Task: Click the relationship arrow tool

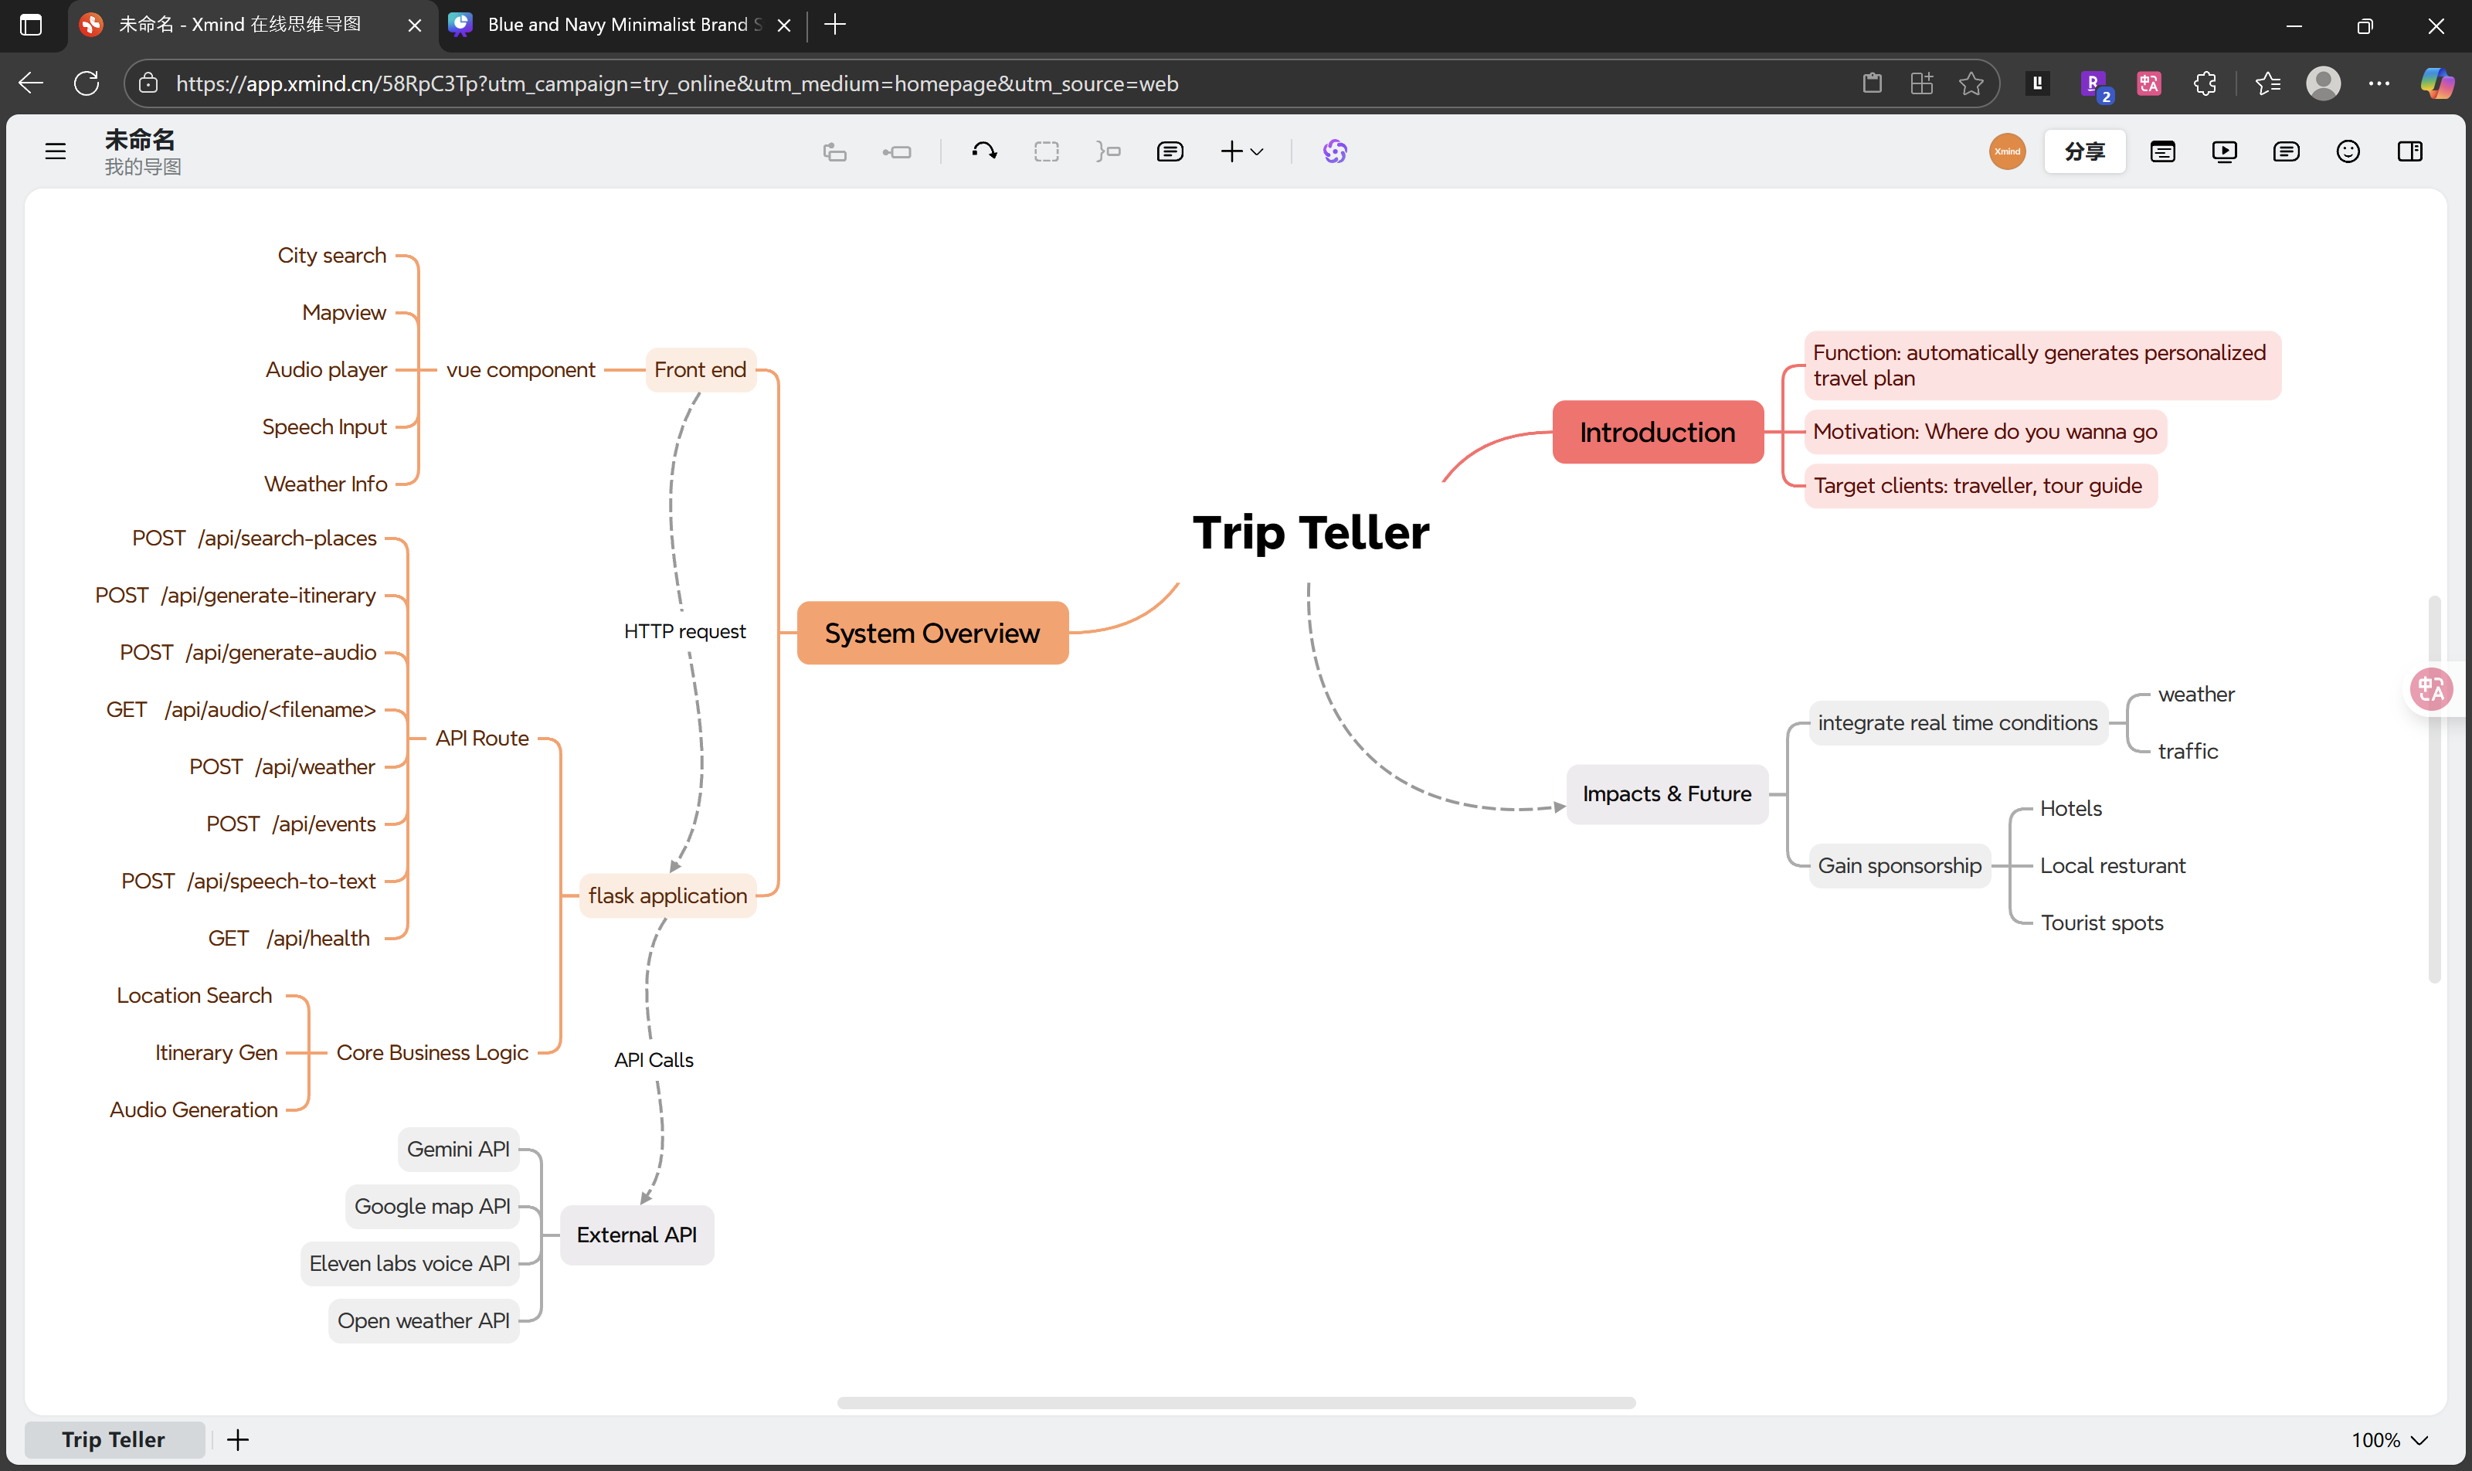Action: click(984, 151)
